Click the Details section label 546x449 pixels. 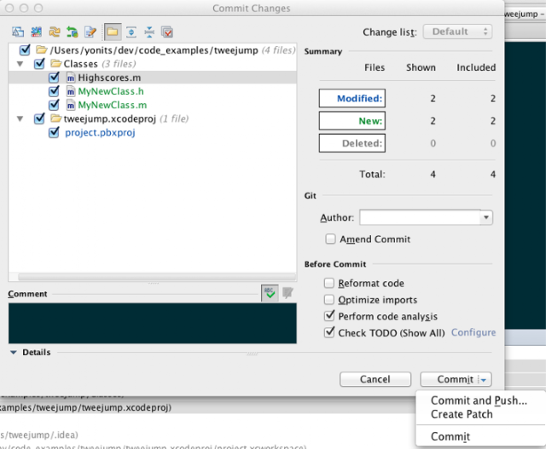37,353
